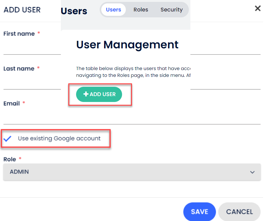Open the Role selection dropdown
The image size is (264, 221).
(x=132, y=172)
